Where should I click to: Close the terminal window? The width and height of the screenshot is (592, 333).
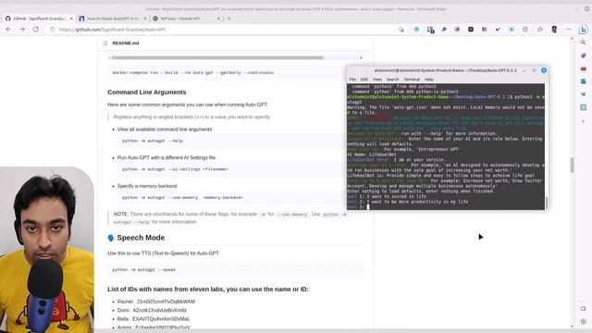click(544, 70)
